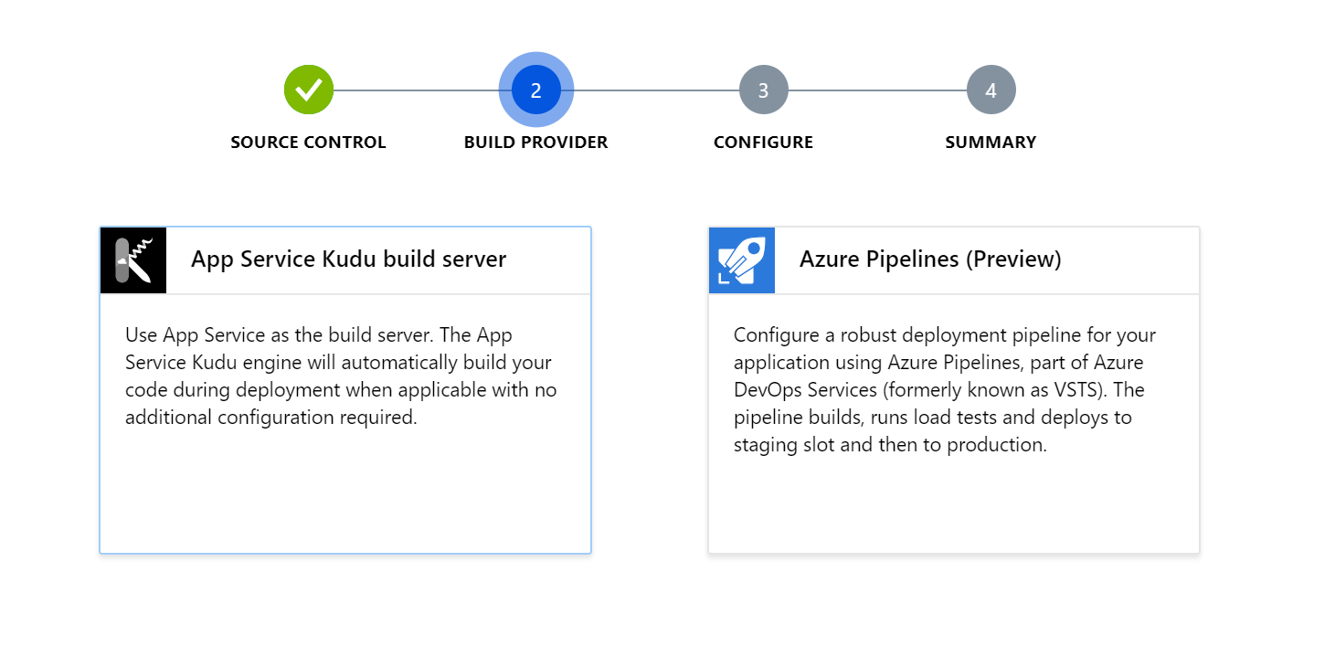Click the Azure Pipelines rocket icon
The height and width of the screenshot is (667, 1335).
pyautogui.click(x=742, y=260)
